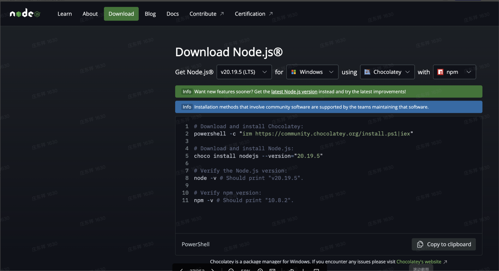
Task: Expand the npm dropdown chevron
Action: 469,72
